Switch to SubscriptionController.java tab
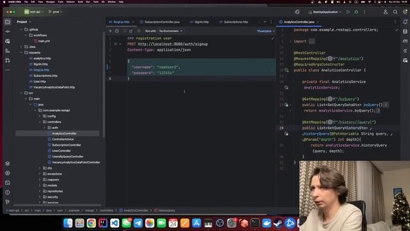The height and width of the screenshot is (231, 410). [x=160, y=22]
